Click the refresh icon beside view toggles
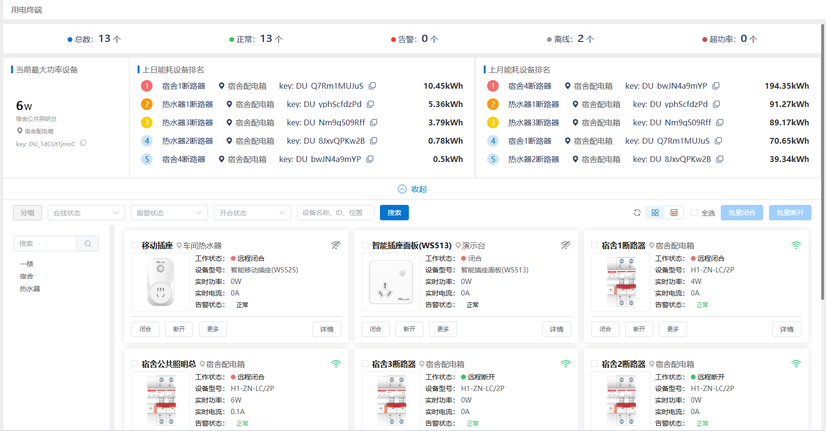This screenshot has width=826, height=431. (x=637, y=213)
